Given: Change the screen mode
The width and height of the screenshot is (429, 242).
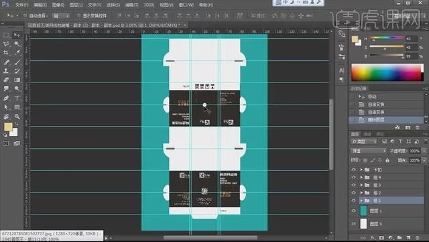Looking at the screenshot, I should 17,143.
